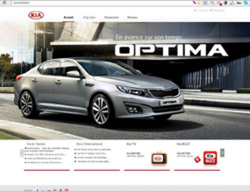Click the Facebook icon in the footer
The width and height of the screenshot is (250, 192).
pos(37,190)
